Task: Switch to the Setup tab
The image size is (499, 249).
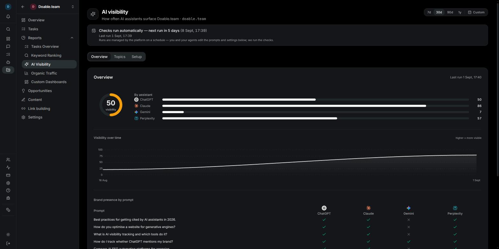Action: (137, 57)
